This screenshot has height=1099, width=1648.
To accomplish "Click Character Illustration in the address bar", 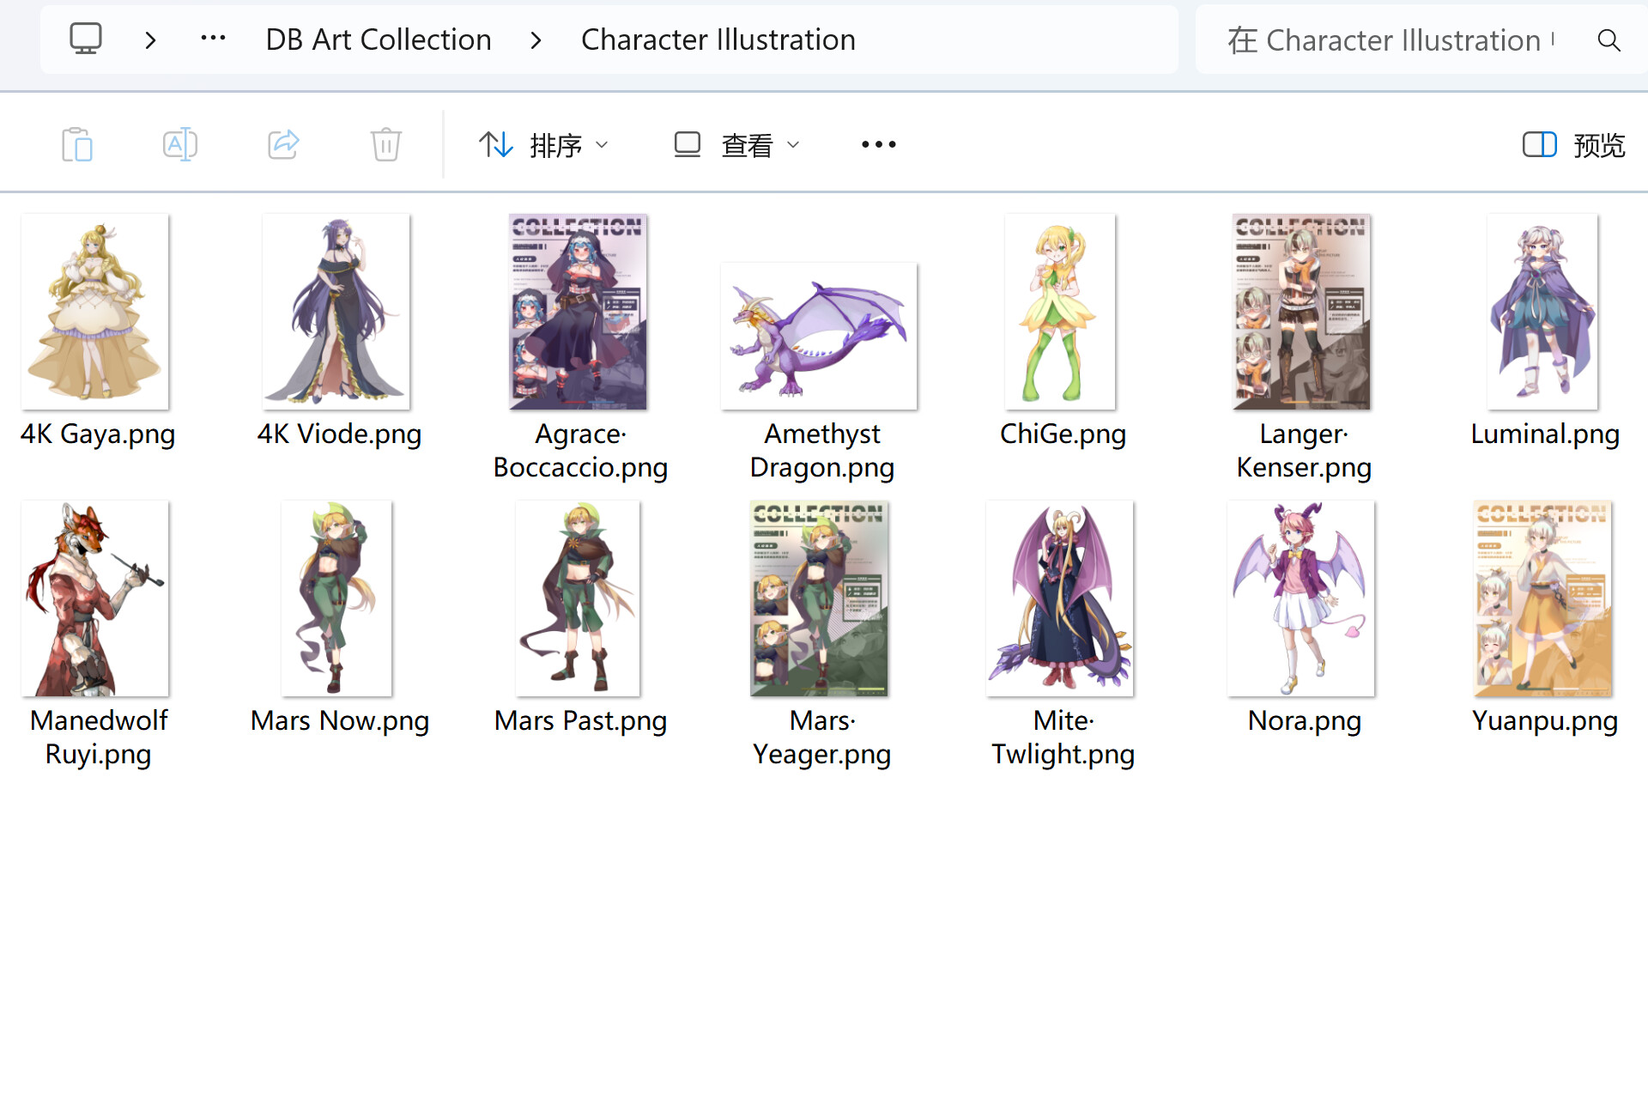I will pos(718,39).
